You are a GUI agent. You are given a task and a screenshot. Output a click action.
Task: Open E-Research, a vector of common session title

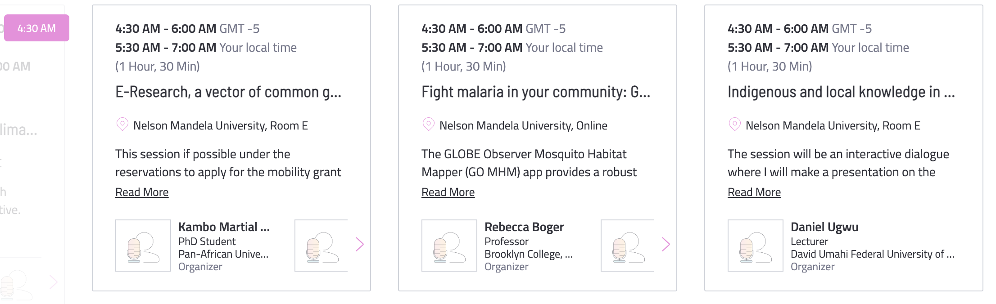click(x=228, y=92)
